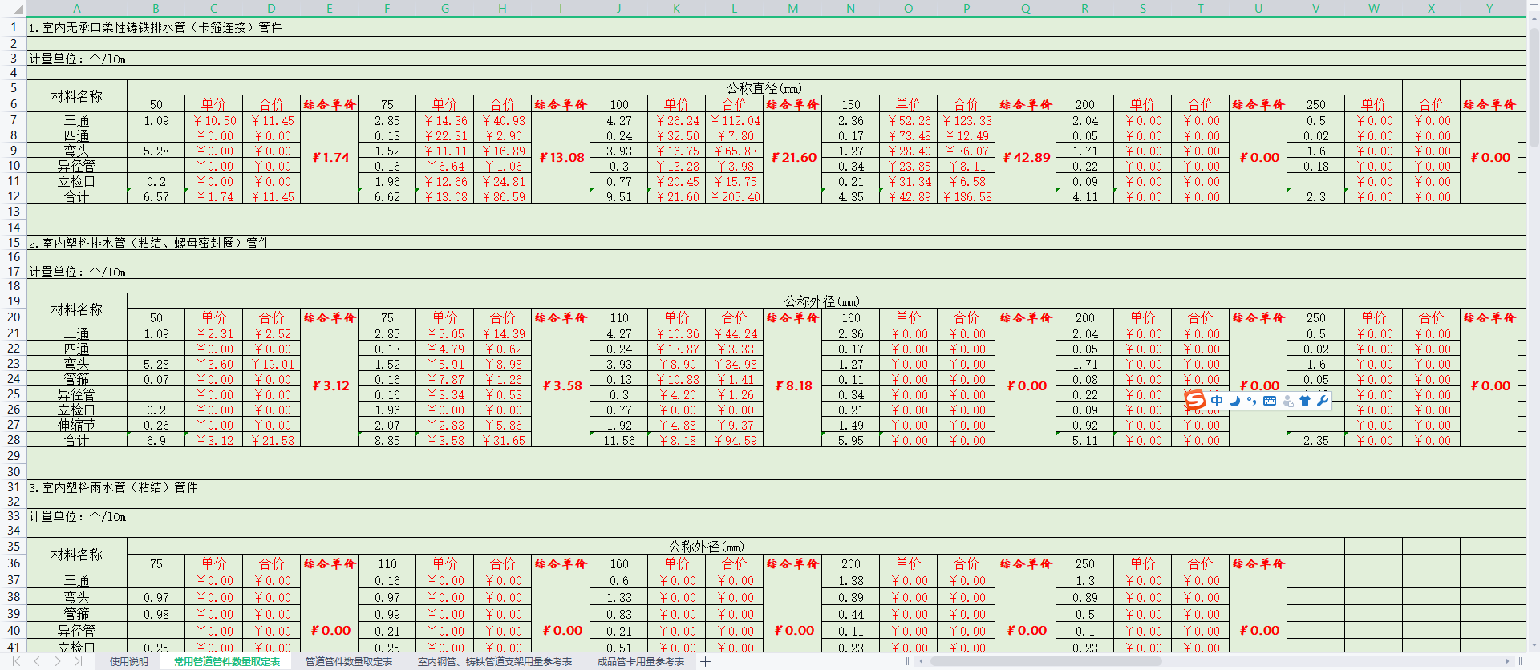Click the horizontal scrollbar left arrow
Viewport: 1540px width, 670px height.
point(922,661)
